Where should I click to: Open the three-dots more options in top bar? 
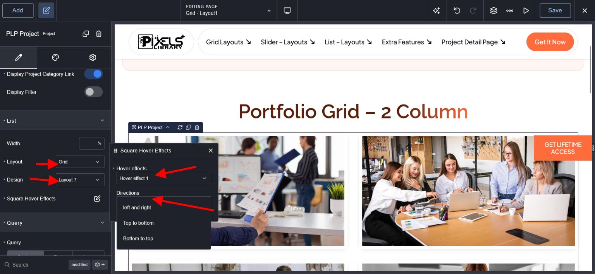(x=510, y=10)
